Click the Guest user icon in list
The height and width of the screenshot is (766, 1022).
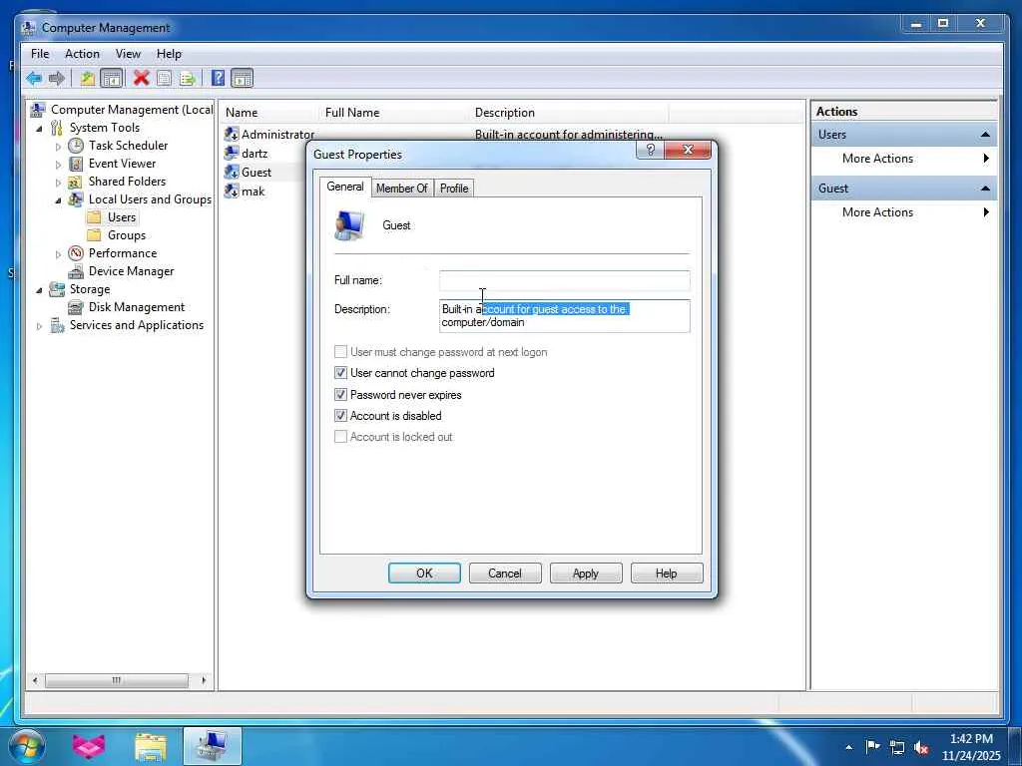(x=232, y=172)
